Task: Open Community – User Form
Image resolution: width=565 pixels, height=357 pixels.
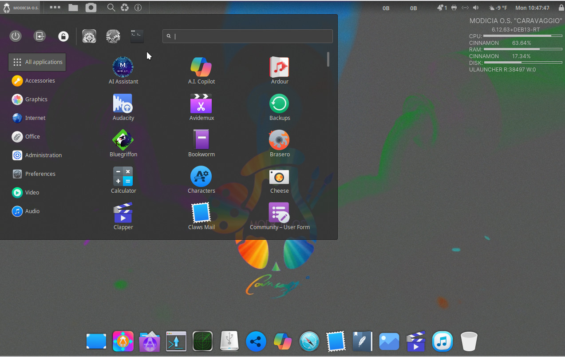Action: (280, 216)
